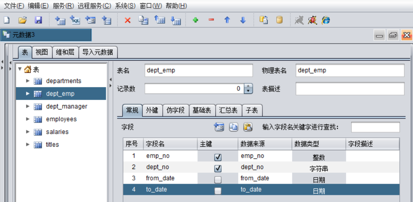Select the employees table in tree
The width and height of the screenshot is (413, 202).
click(61, 119)
